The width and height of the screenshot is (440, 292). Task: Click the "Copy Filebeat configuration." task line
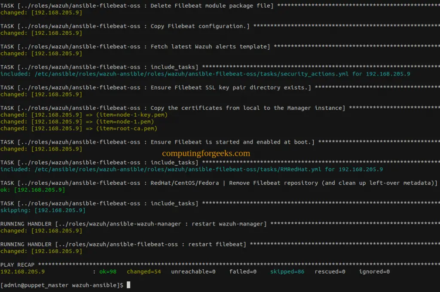(220, 26)
